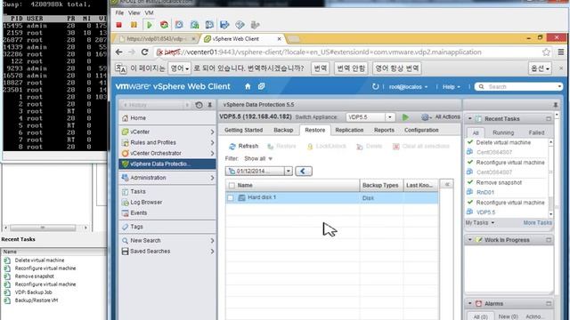Open the VM menu

149,12
